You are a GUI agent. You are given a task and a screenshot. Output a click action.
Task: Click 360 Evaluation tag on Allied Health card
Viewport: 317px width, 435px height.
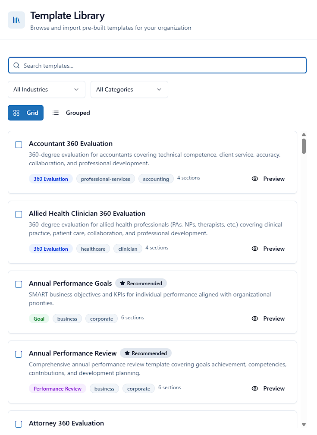click(51, 249)
